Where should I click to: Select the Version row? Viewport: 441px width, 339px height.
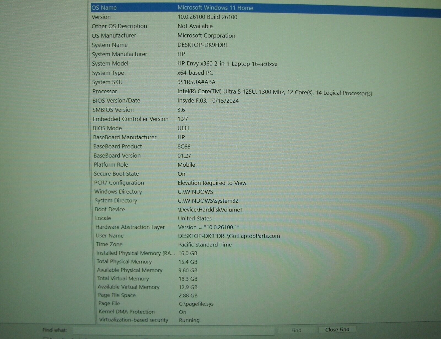point(101,17)
